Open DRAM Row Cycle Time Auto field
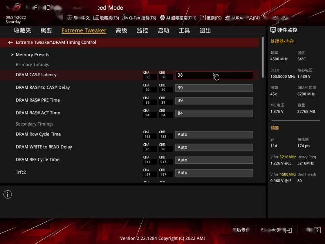Screen dimensions: 325x244 click(x=214, y=134)
